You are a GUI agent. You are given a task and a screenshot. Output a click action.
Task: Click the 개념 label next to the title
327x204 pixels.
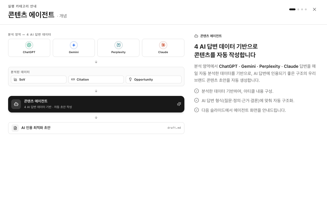63,16
